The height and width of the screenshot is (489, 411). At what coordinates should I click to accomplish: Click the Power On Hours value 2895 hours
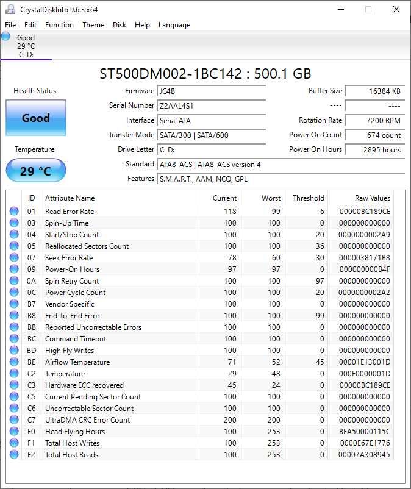pos(375,150)
